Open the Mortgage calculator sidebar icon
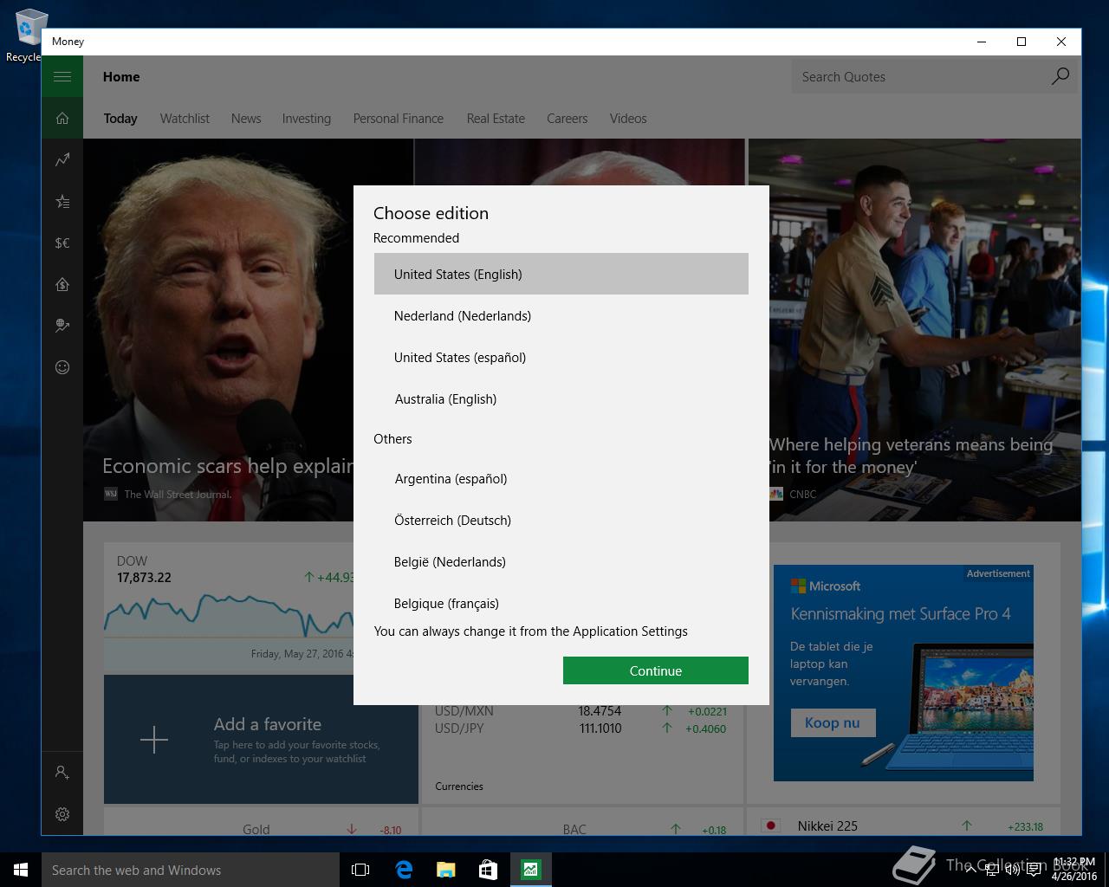 pos(62,284)
